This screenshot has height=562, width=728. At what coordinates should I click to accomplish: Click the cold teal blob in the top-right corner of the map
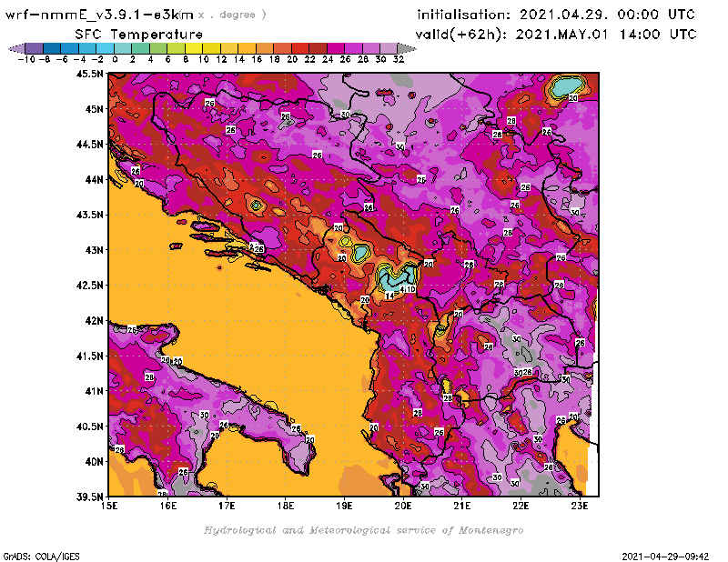click(x=566, y=86)
